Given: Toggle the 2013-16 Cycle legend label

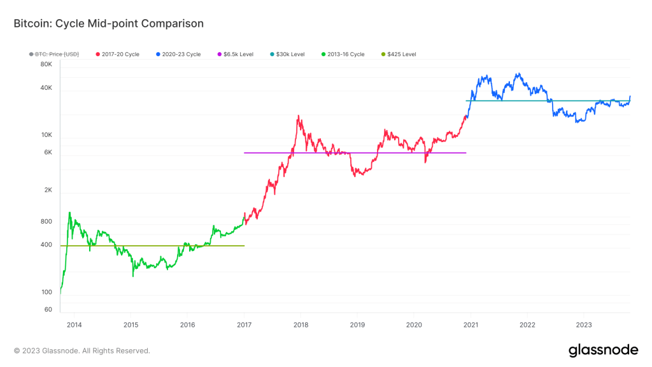Looking at the screenshot, I should (346, 55).
